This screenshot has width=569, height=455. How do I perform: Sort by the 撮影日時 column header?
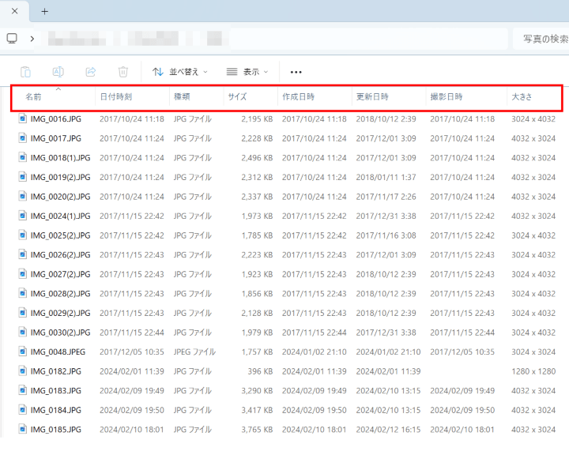point(447,97)
